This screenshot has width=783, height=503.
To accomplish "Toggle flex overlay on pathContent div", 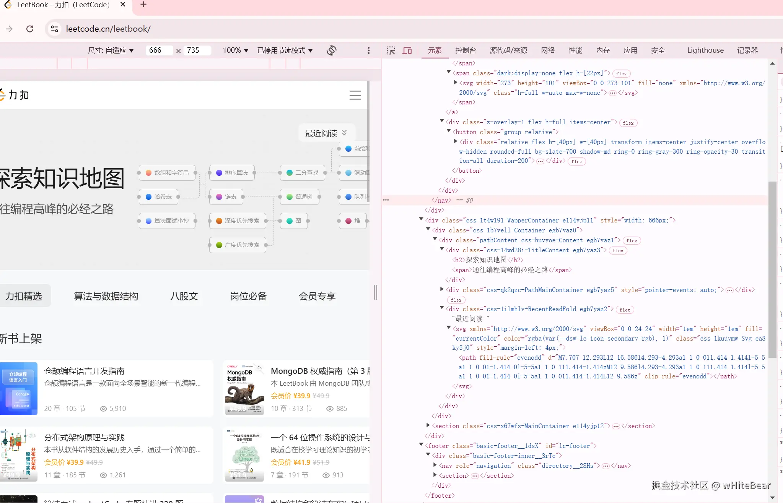I will click(631, 240).
